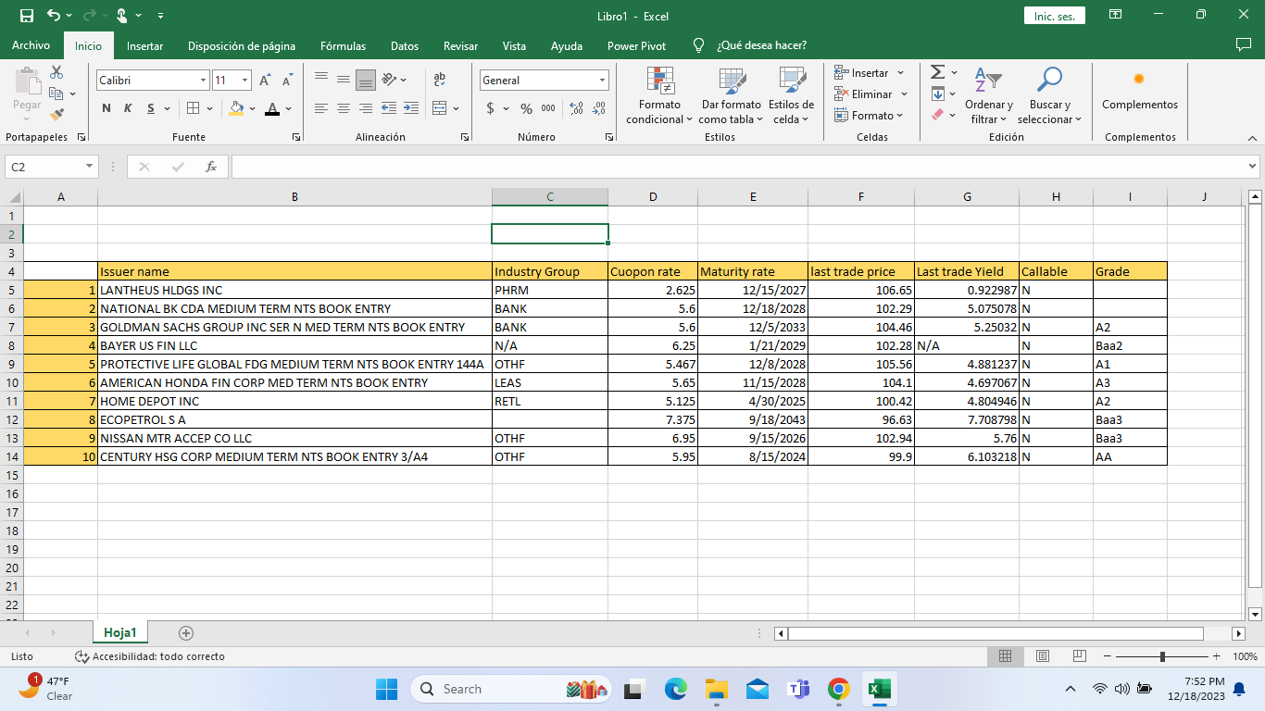
Task: Open File Explorer from the taskbar
Action: click(716, 689)
